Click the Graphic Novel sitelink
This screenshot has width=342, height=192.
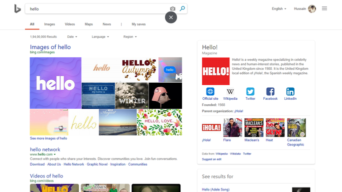coord(97,164)
